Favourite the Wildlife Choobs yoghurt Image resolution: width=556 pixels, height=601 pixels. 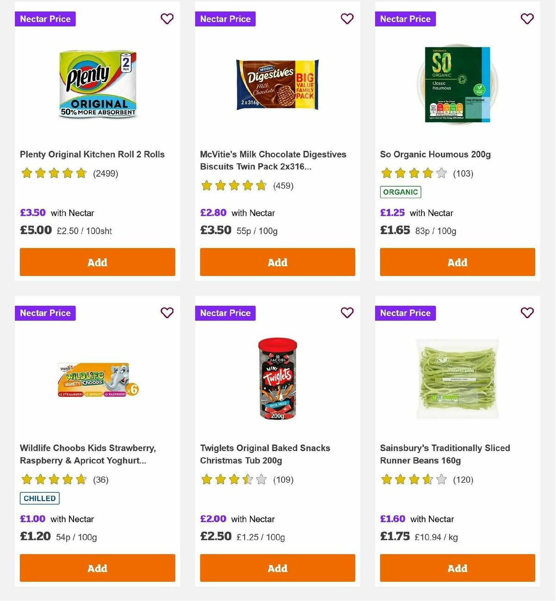167,313
